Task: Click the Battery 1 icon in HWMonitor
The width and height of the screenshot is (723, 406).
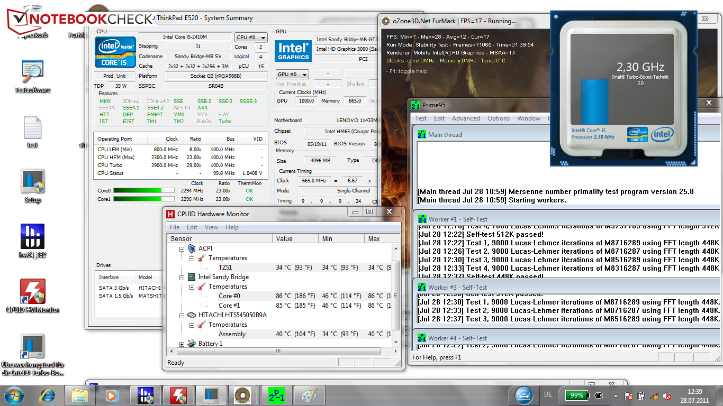Action: 192,344
